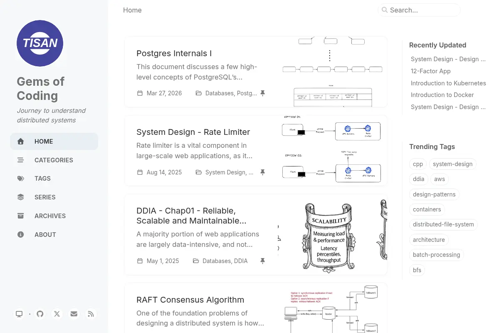Click into the Search field

pos(419,10)
